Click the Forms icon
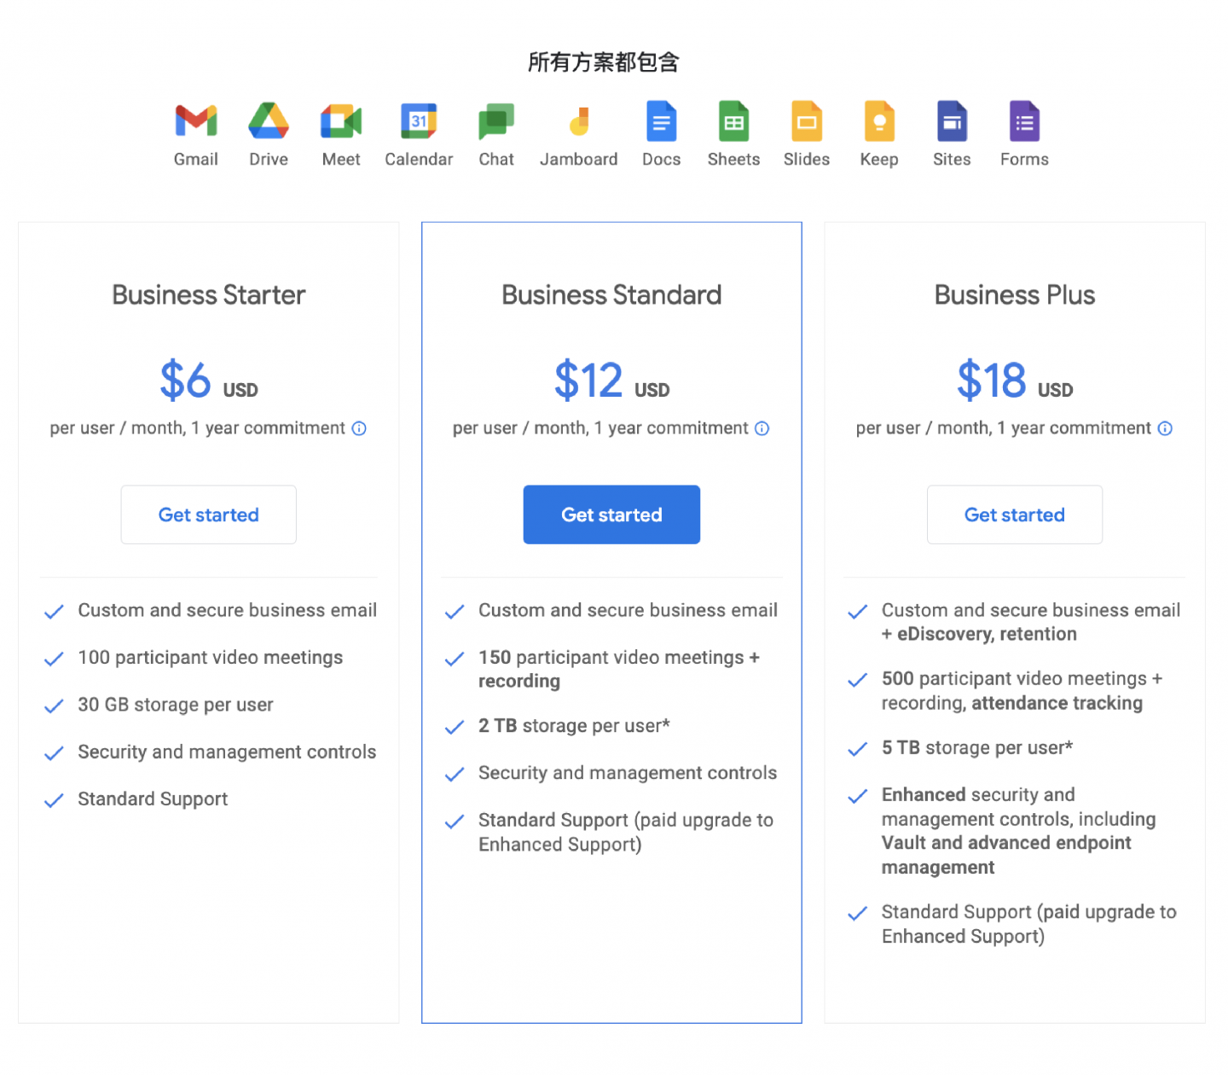This screenshot has width=1228, height=1075. click(1024, 121)
